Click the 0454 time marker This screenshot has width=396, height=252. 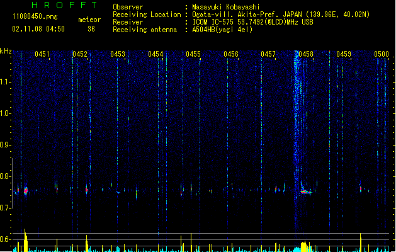[156, 54]
